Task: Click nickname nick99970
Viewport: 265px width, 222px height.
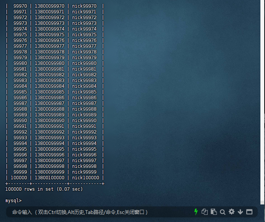Action: [84, 6]
